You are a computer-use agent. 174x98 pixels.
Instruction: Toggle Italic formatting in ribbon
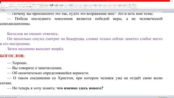click(11, 7)
